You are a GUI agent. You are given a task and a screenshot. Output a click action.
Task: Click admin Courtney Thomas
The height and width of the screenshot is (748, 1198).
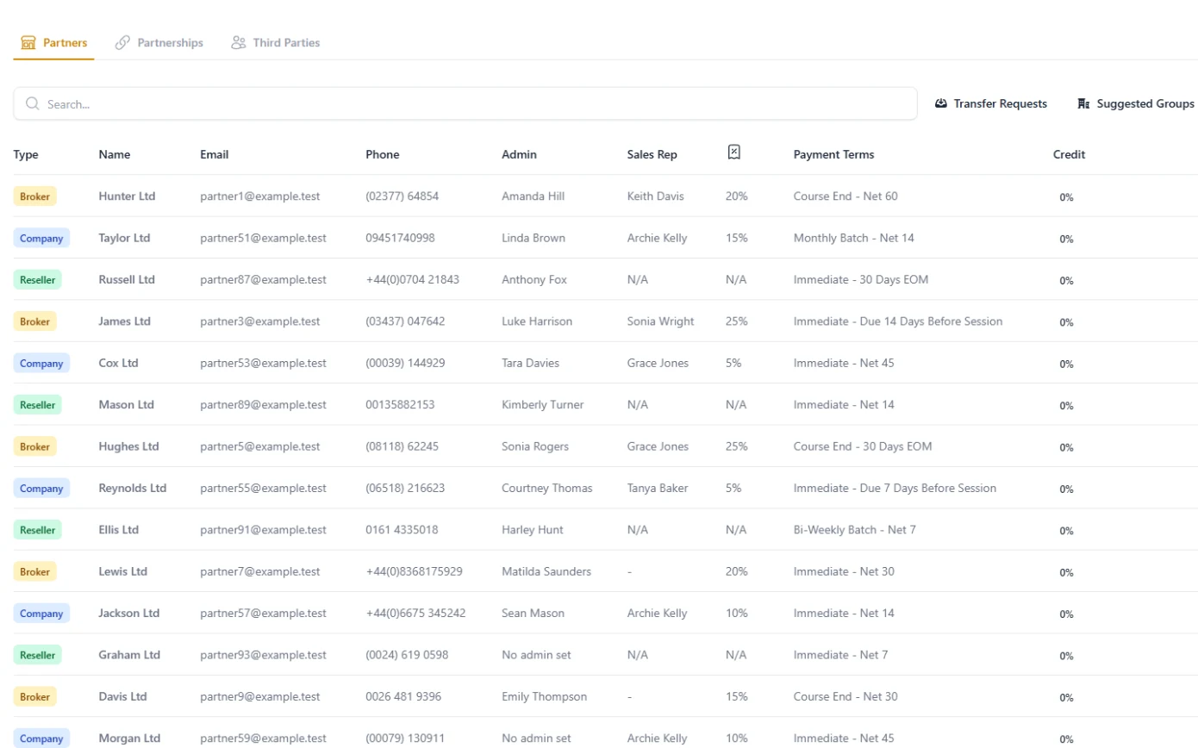point(547,489)
